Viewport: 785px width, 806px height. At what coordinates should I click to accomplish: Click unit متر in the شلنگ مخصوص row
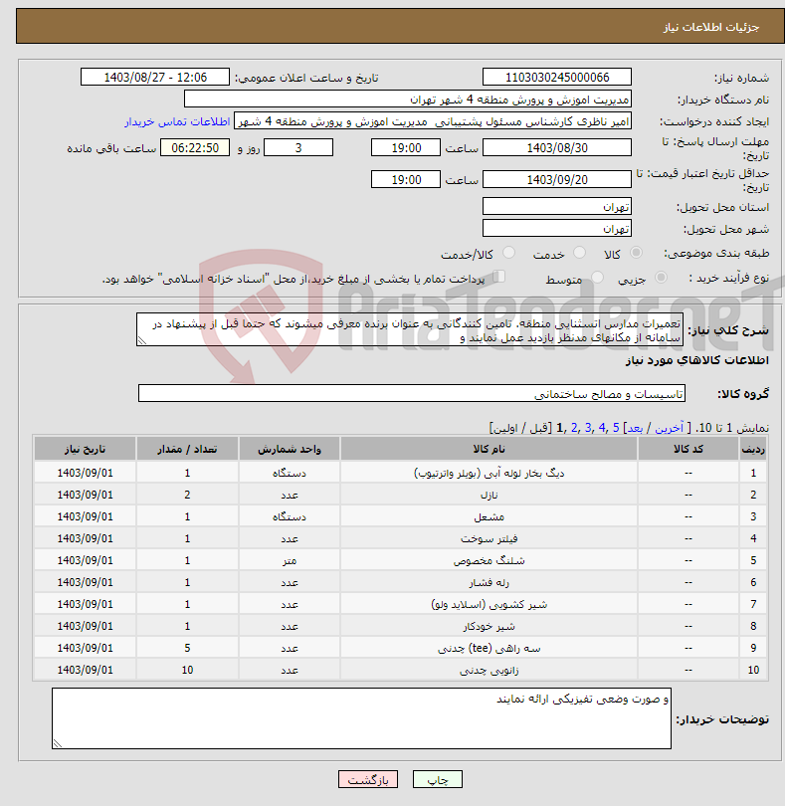pos(290,560)
